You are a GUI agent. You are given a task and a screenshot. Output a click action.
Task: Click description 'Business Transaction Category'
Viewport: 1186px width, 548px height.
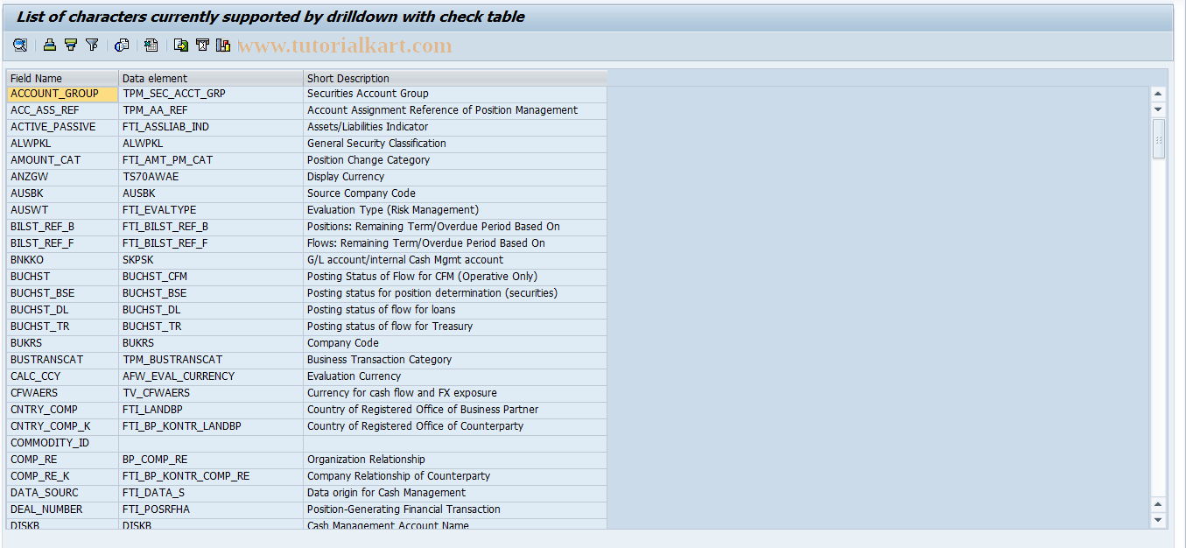[380, 360]
